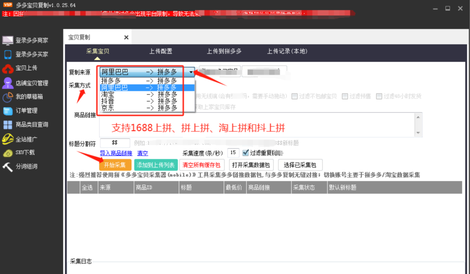The image size is (470, 274).
Task: Minimize the 多多宝贝复制 window
Action: 435,9
